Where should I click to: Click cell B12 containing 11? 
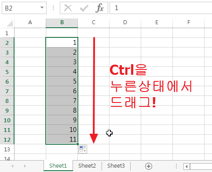point(62,139)
